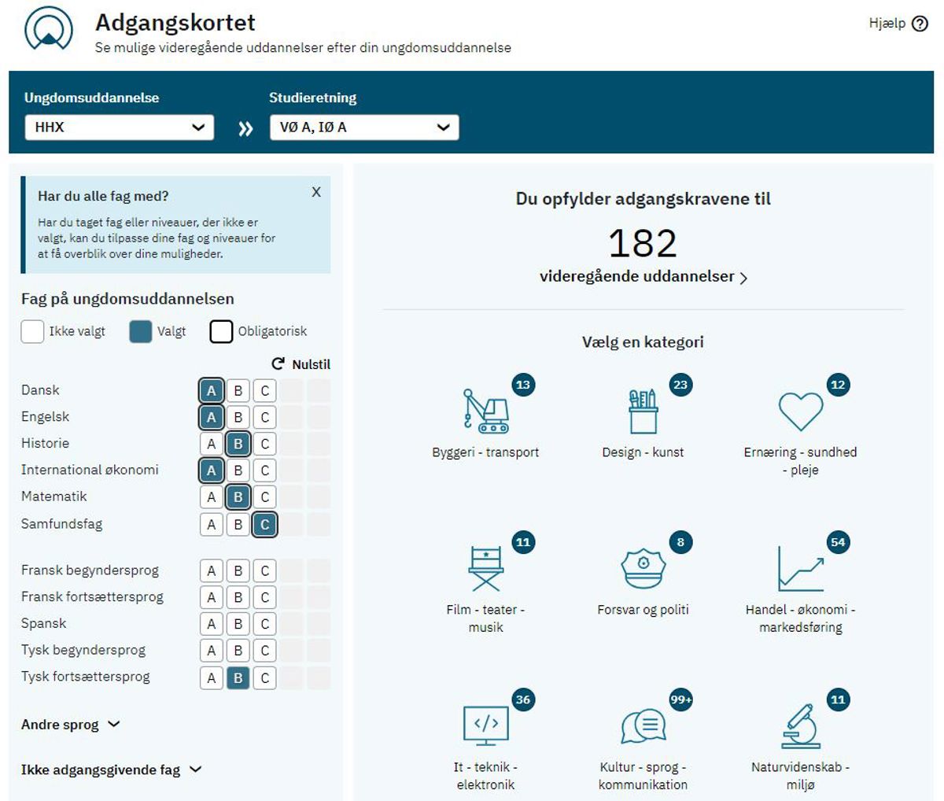Select the It - teknik code monitor icon
The height and width of the screenshot is (801, 944).
point(485,725)
